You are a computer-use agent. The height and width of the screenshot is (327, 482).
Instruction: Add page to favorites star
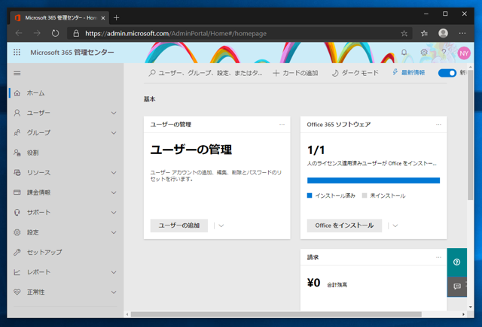[404, 33]
